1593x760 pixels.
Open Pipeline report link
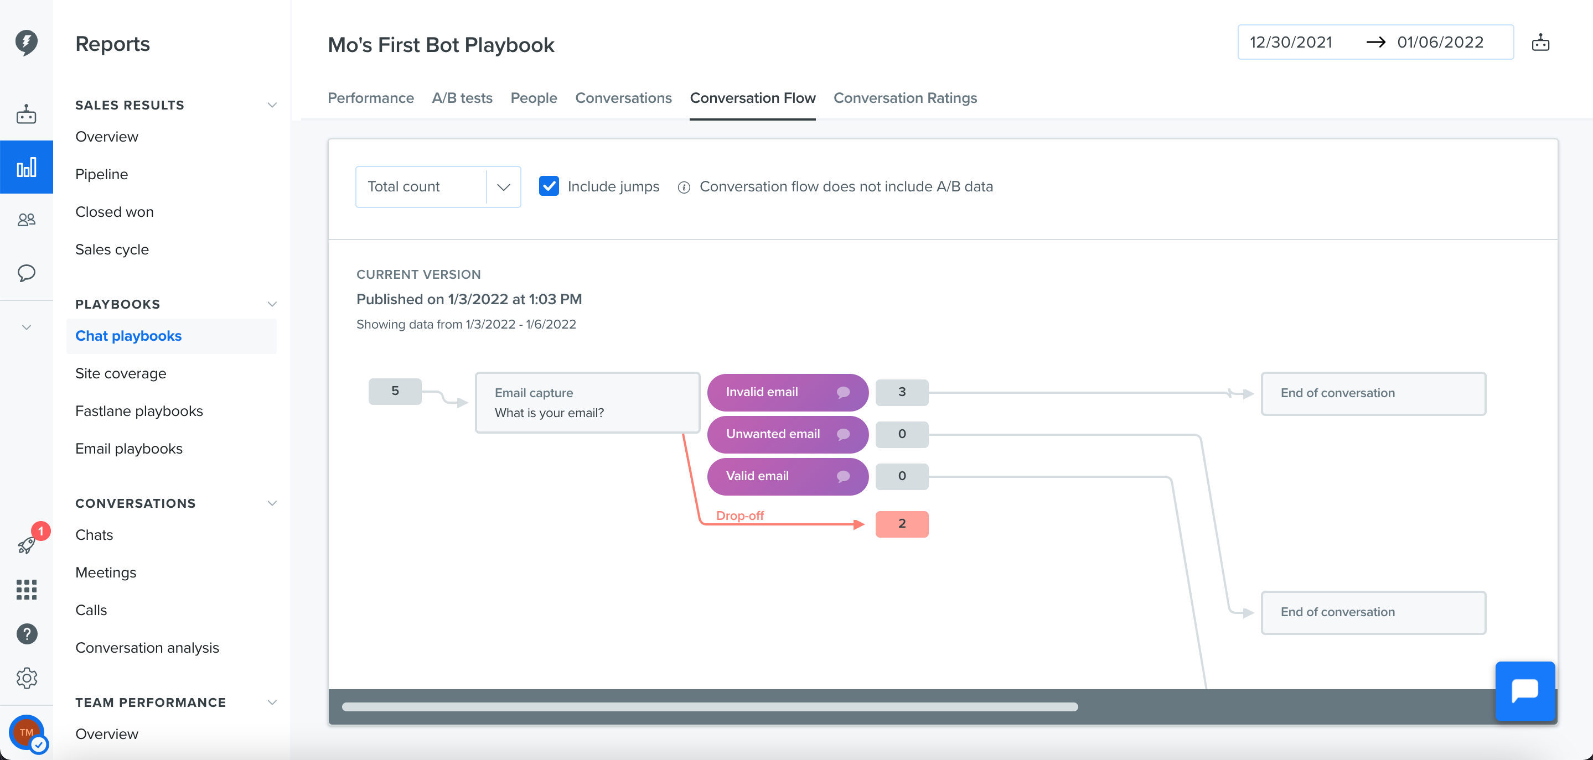(101, 174)
